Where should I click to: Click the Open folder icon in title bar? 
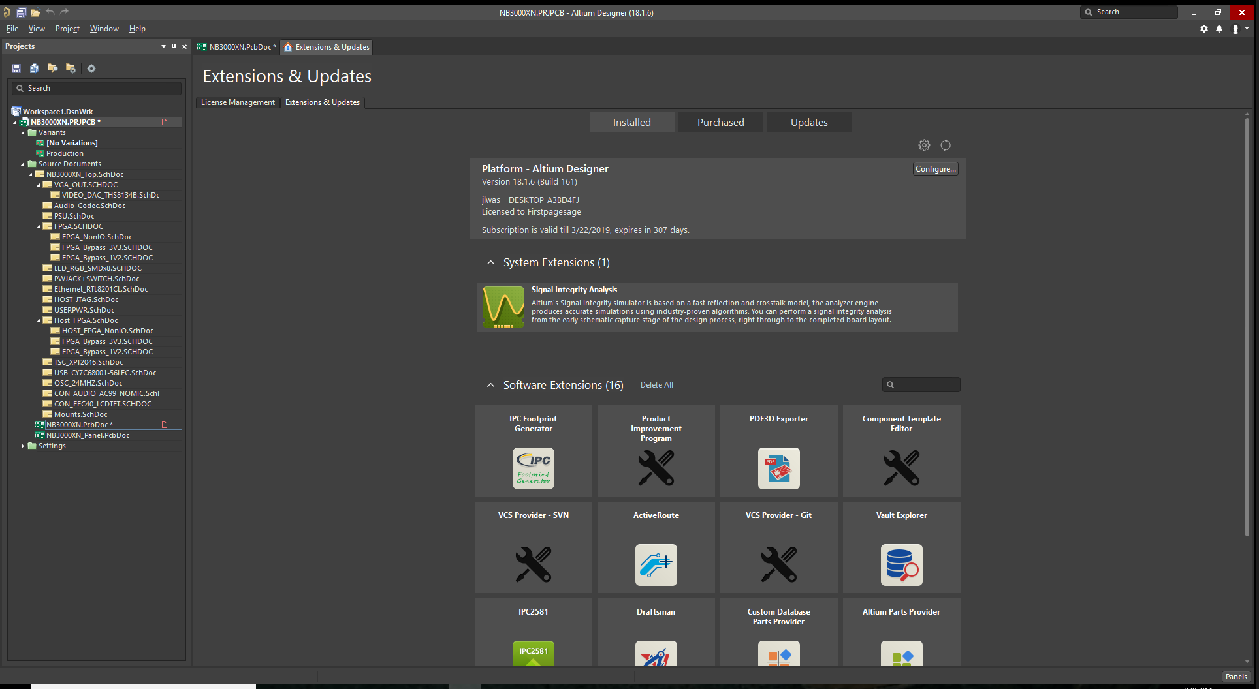(35, 12)
